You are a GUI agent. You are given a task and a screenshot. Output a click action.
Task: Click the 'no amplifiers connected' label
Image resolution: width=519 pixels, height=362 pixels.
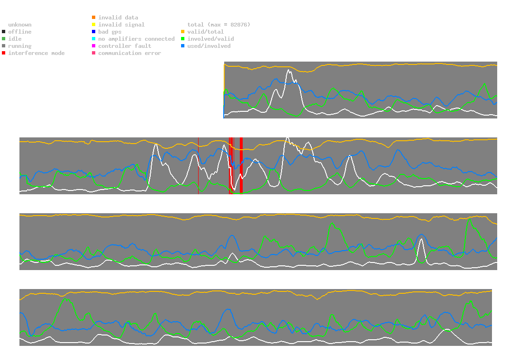point(137,39)
